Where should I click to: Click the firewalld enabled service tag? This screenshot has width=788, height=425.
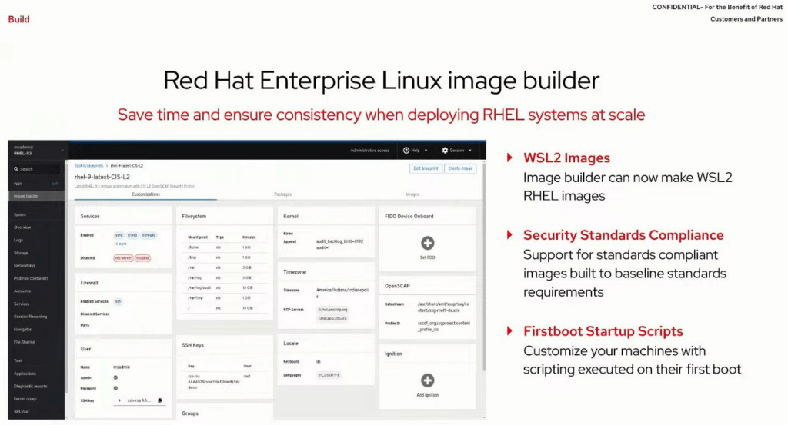(x=149, y=235)
